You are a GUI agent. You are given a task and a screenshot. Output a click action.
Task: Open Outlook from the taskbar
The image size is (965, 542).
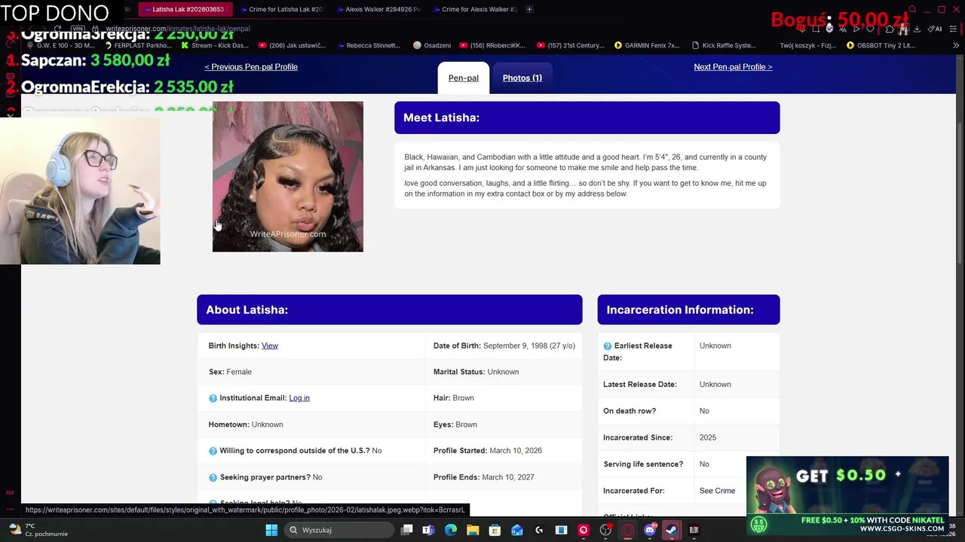click(517, 530)
